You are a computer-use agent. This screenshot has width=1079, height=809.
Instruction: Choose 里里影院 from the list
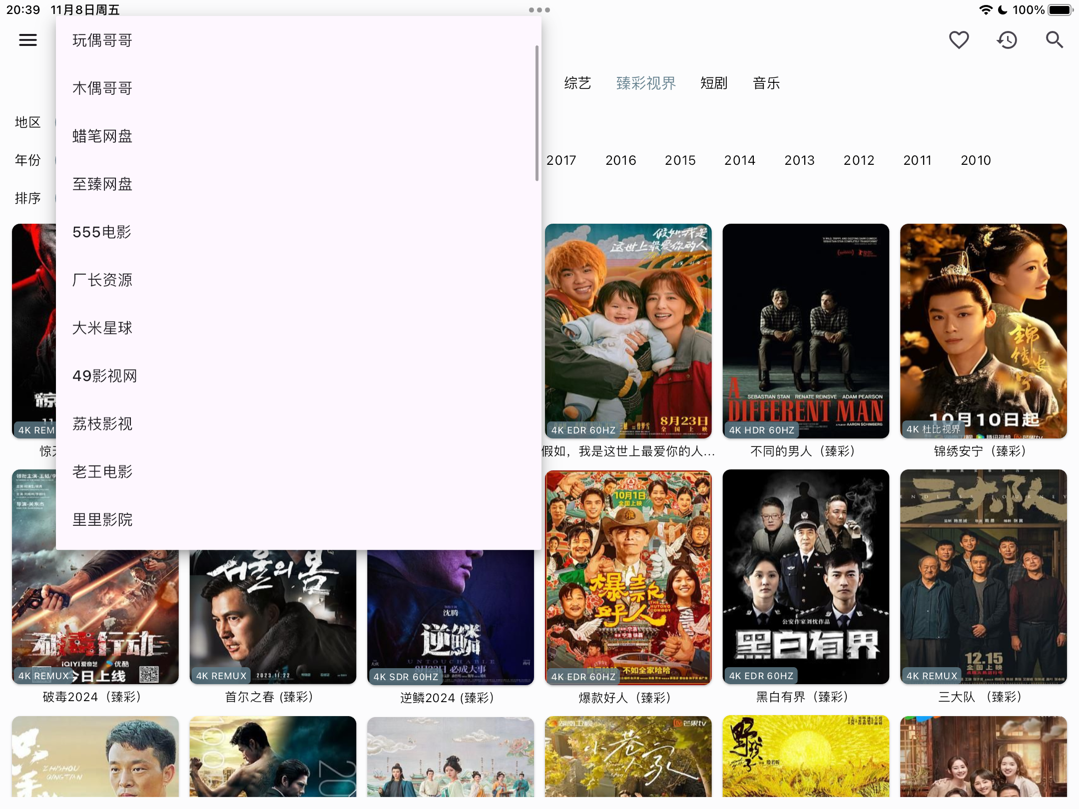[x=298, y=520]
